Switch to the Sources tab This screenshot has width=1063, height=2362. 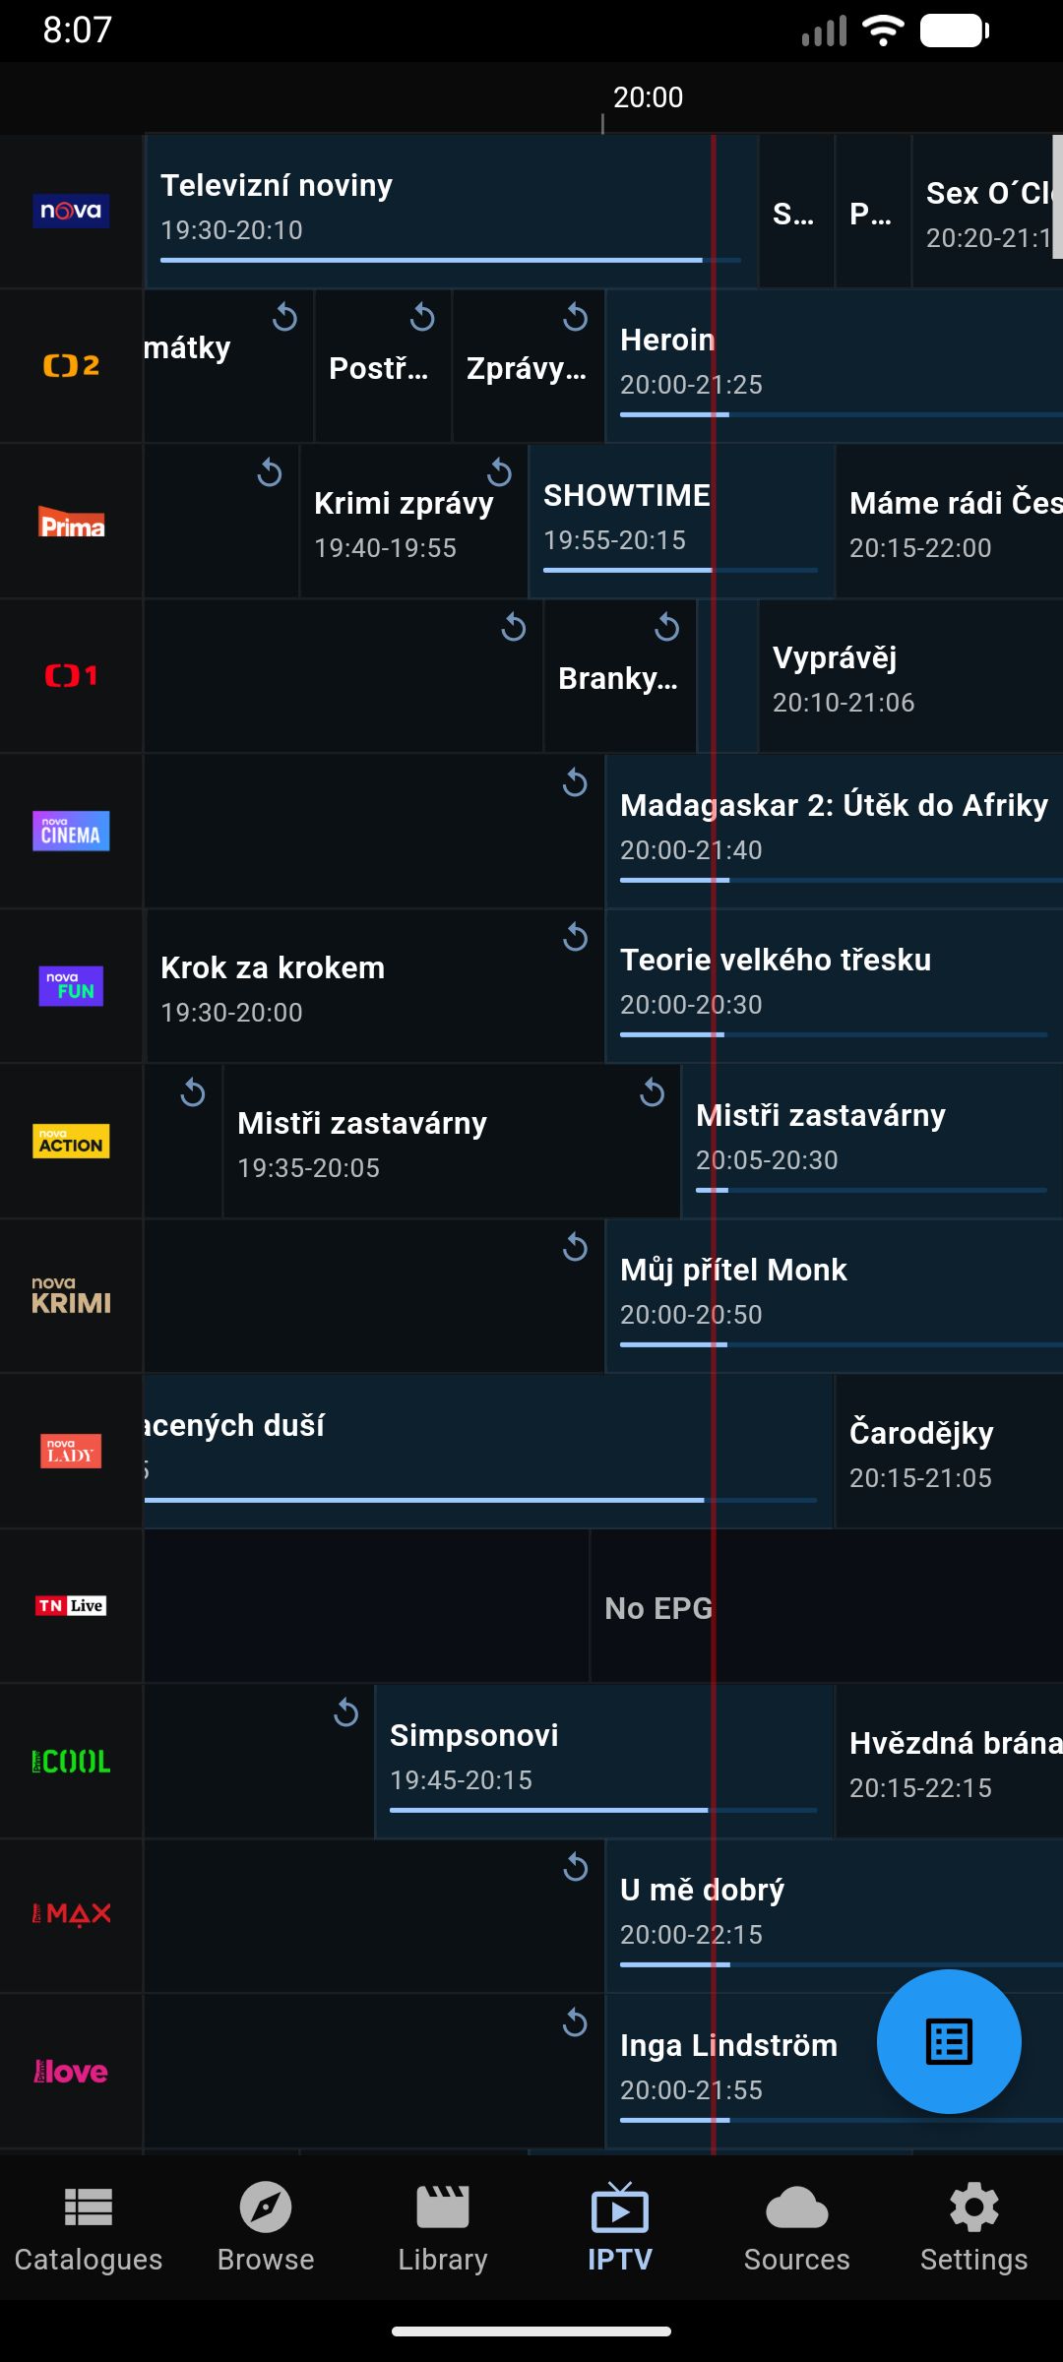pyautogui.click(x=796, y=2226)
